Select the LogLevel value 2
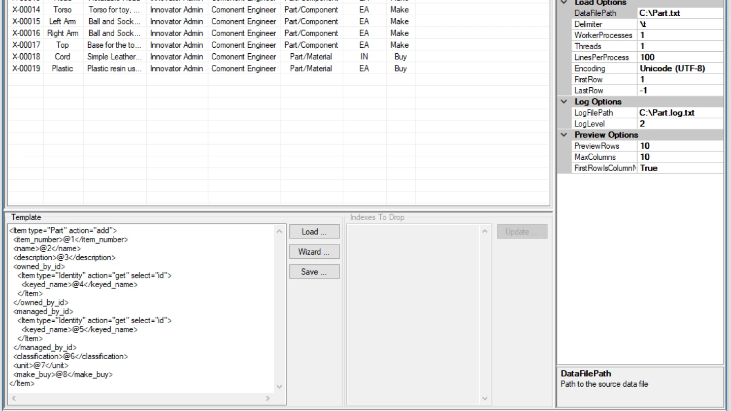The height and width of the screenshot is (411, 731). point(680,124)
